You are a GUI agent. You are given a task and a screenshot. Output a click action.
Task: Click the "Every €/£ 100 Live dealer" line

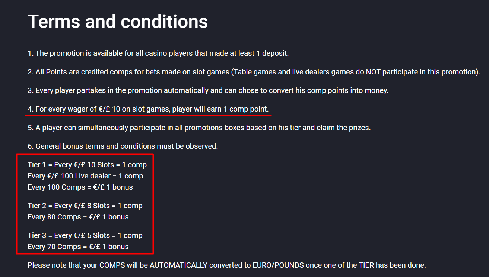point(85,176)
